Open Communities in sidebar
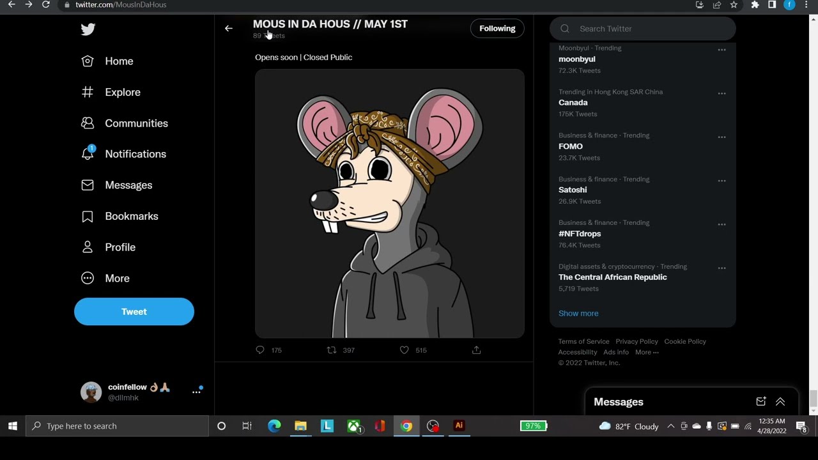Image resolution: width=818 pixels, height=460 pixels. coord(125,123)
